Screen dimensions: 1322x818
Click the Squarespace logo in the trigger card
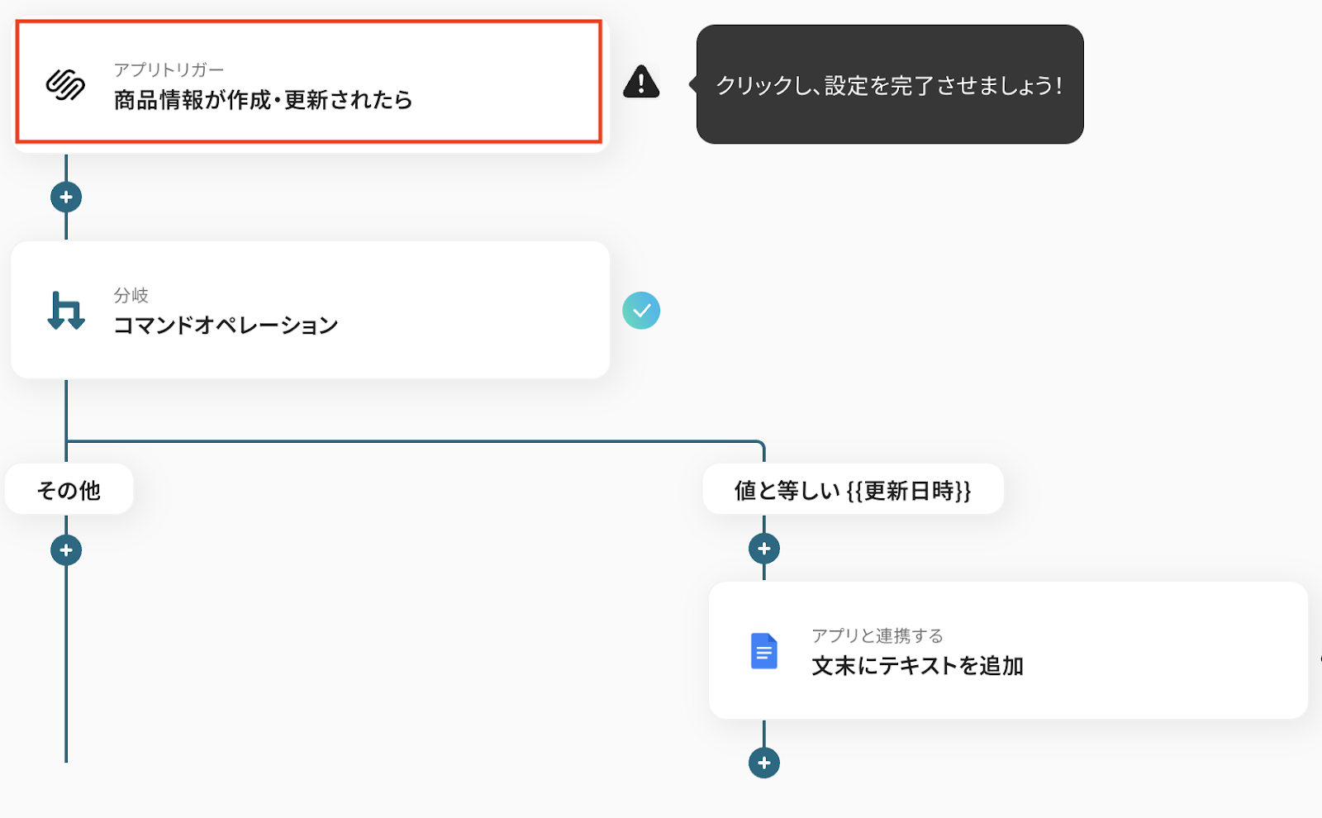coord(65,84)
